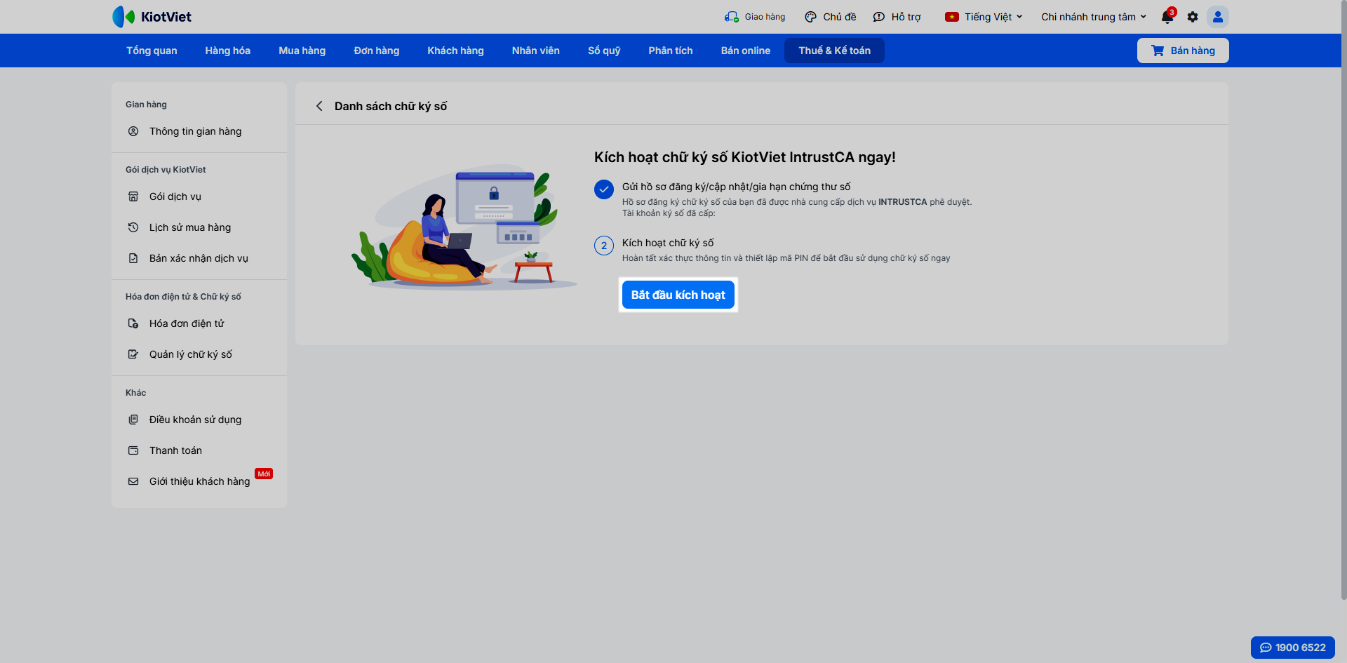Expand the Chi nhánh trung tâm branch dropdown
The height and width of the screenshot is (663, 1347).
tap(1094, 17)
